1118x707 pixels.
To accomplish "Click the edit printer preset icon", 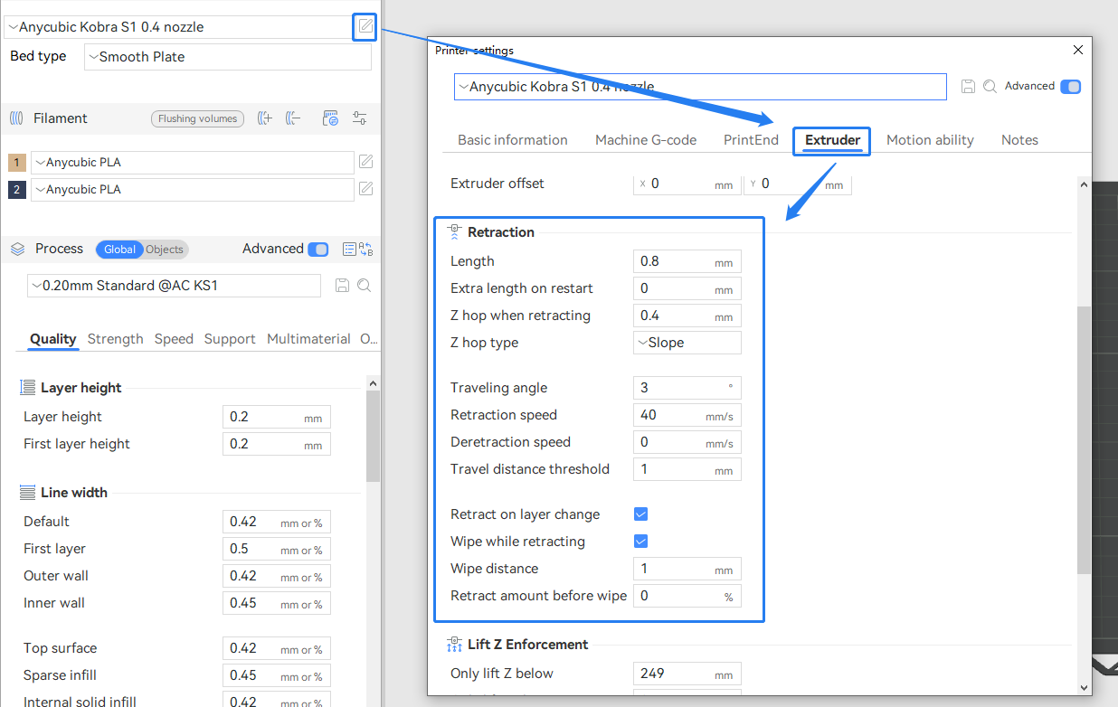I will (365, 26).
